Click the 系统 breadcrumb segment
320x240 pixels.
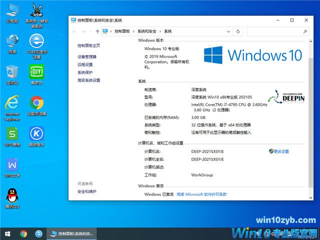click(168, 31)
